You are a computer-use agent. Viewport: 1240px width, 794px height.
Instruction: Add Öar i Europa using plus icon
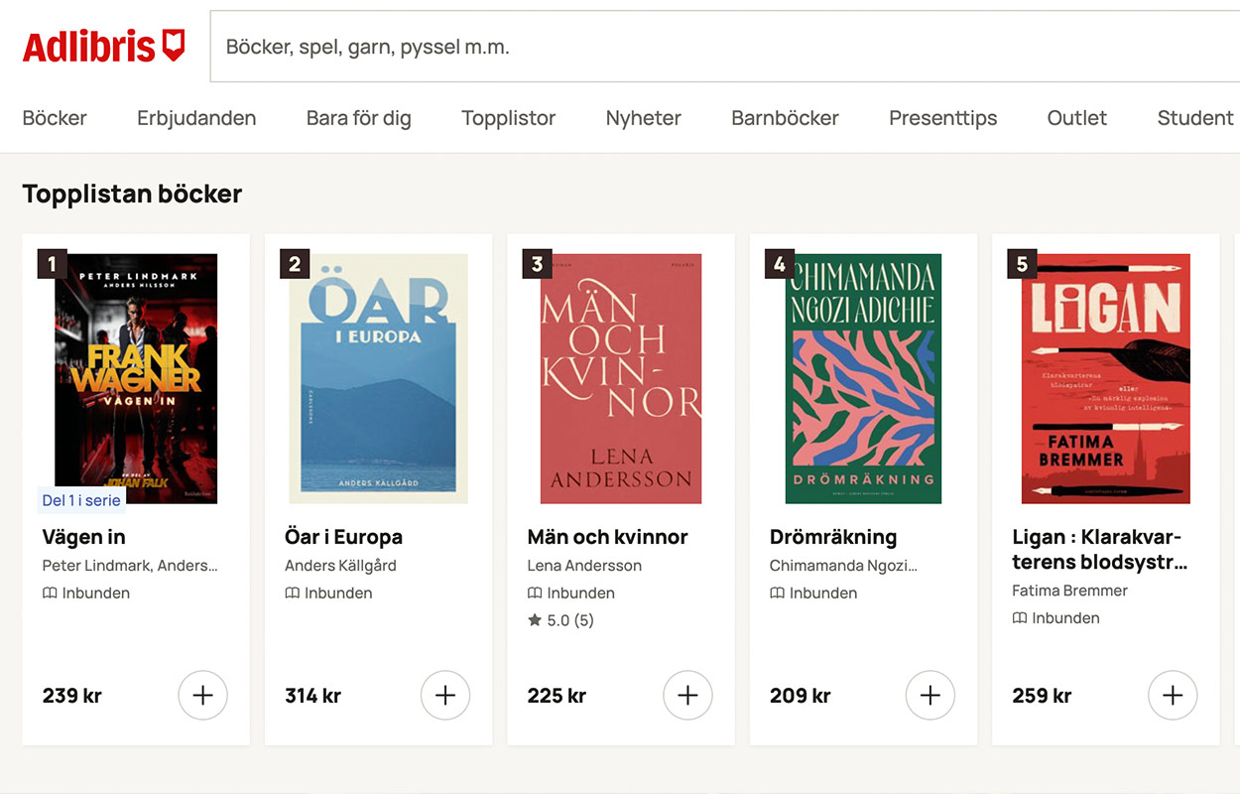[x=445, y=696]
